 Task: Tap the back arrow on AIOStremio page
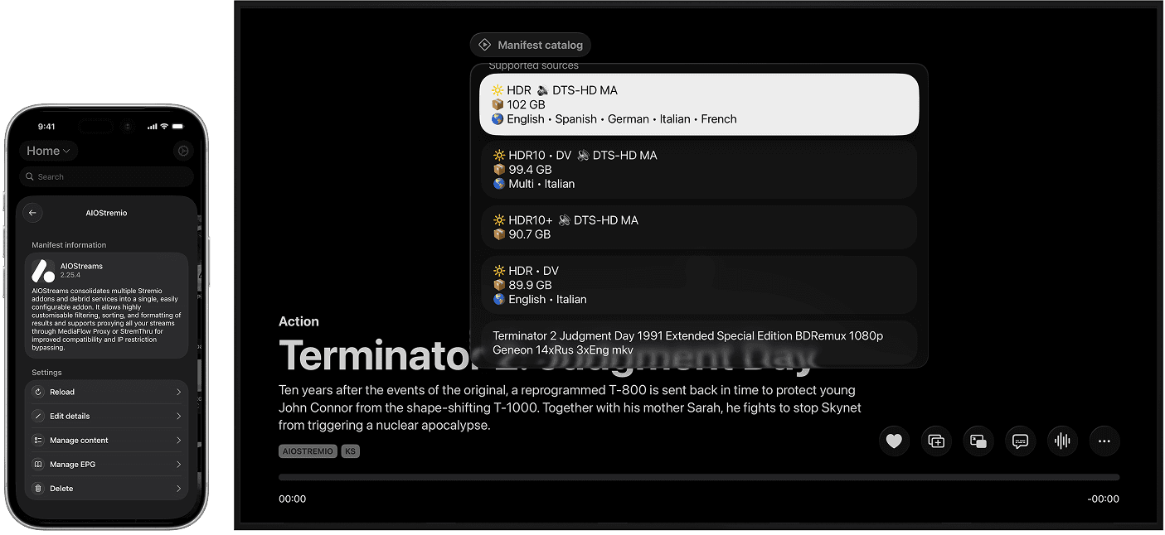(x=32, y=213)
